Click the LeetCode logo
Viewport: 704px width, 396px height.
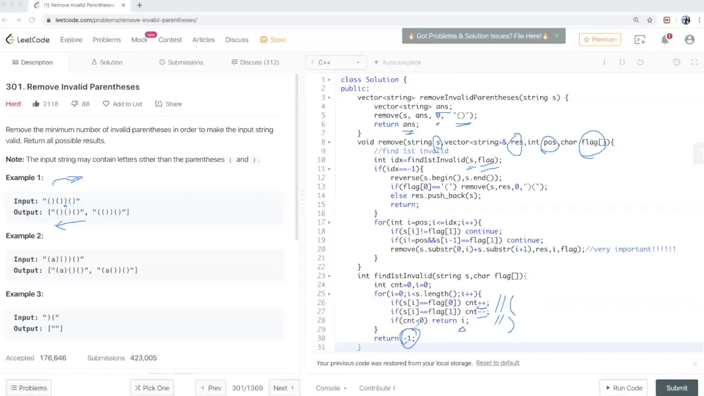click(x=28, y=40)
